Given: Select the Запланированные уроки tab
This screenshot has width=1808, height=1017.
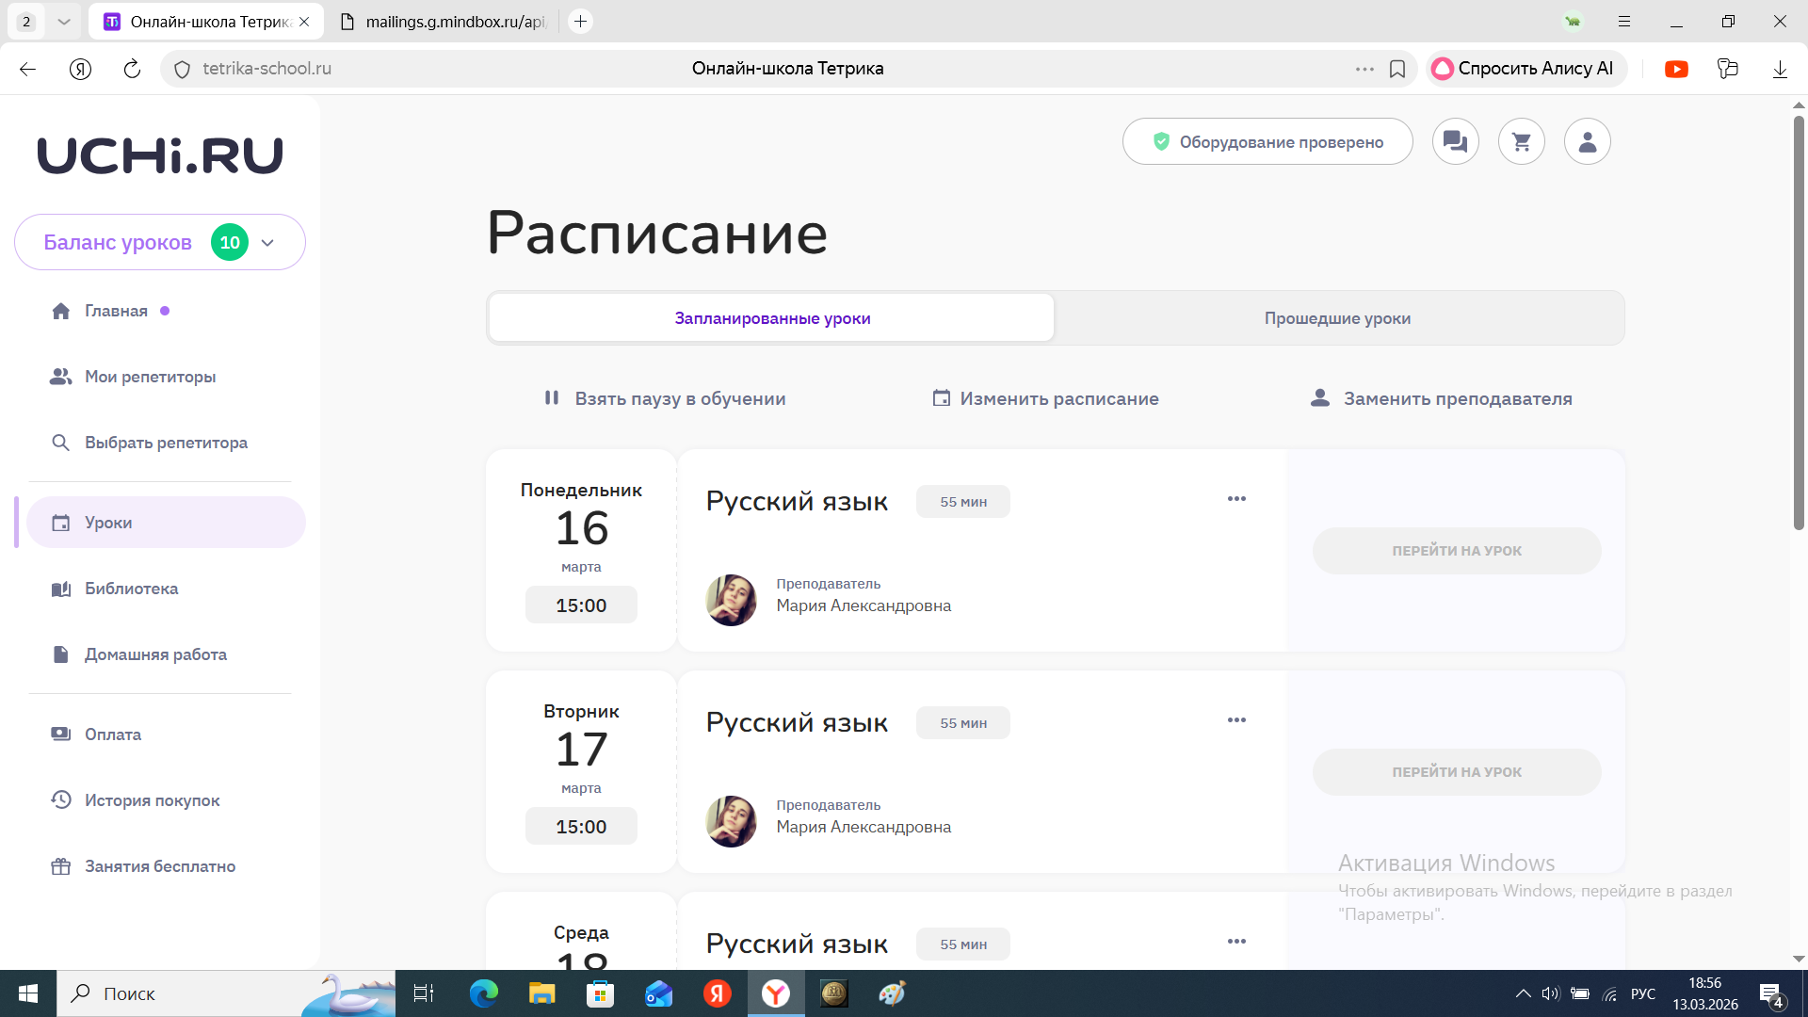Looking at the screenshot, I should (x=772, y=318).
